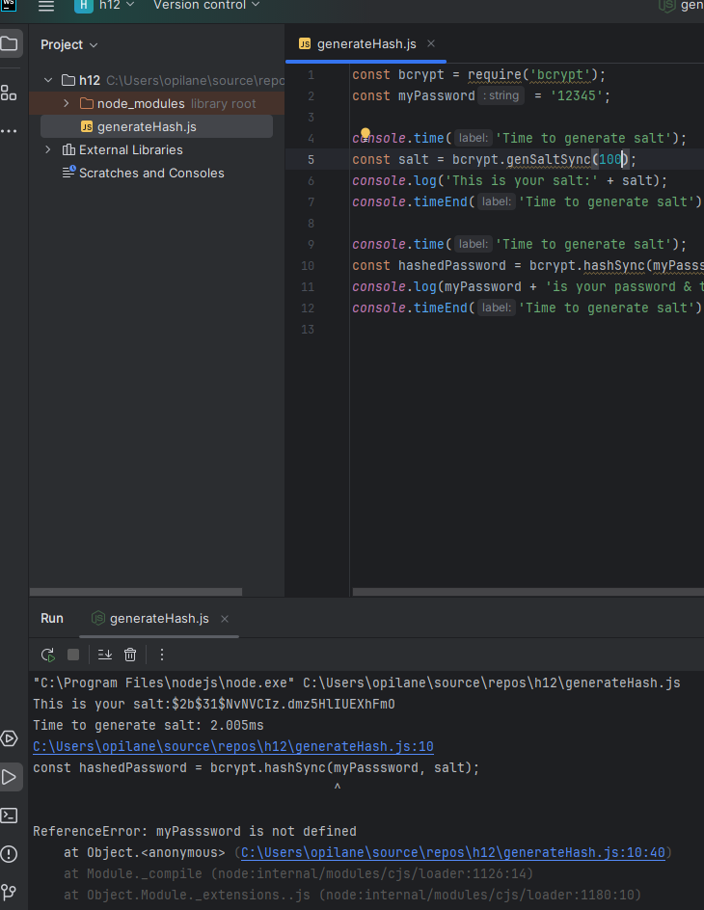The width and height of the screenshot is (704, 910).
Task: Select node_modules library root folder
Action: click(156, 103)
